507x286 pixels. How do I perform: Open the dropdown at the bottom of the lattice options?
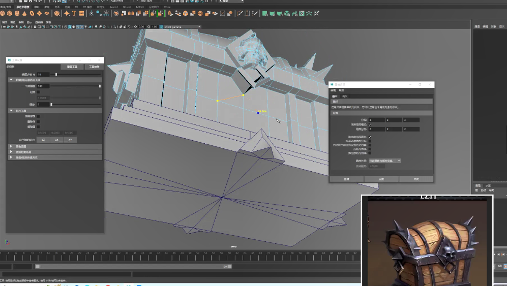point(385,161)
